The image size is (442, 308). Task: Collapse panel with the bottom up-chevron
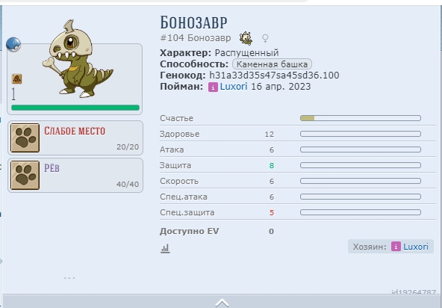(222, 303)
